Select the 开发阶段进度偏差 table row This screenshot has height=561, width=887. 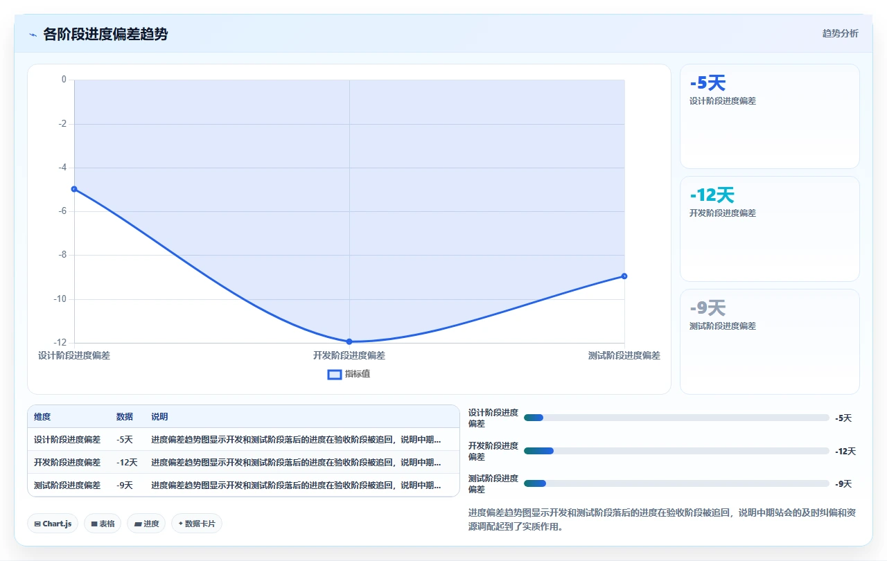click(x=243, y=462)
